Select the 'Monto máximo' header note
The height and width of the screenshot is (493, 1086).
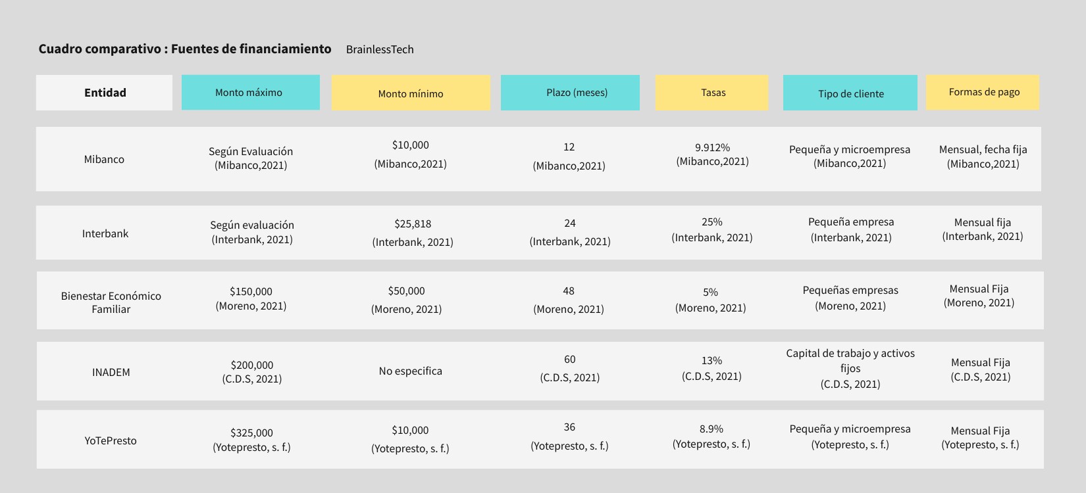[x=251, y=93]
